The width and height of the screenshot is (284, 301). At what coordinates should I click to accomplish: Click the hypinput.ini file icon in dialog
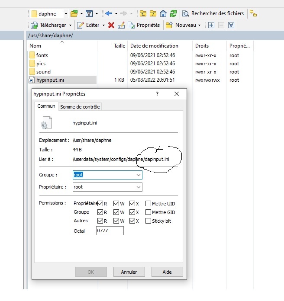[x=46, y=123]
